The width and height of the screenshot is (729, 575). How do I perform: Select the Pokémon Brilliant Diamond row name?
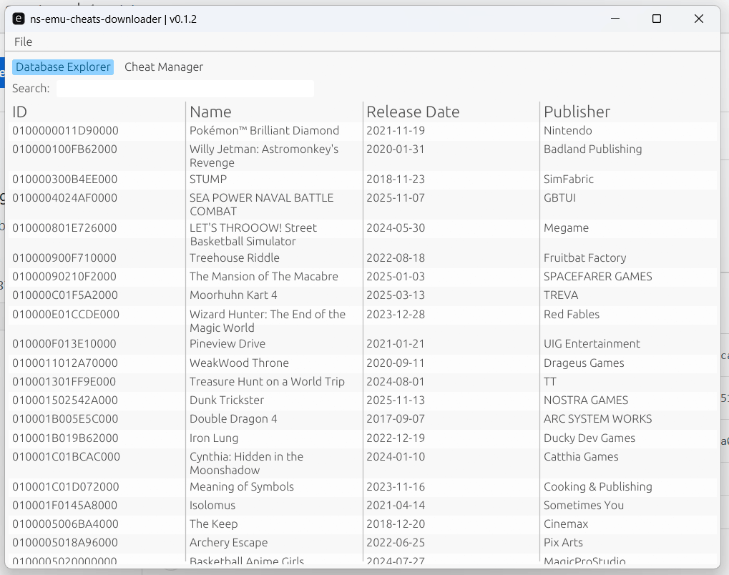264,131
